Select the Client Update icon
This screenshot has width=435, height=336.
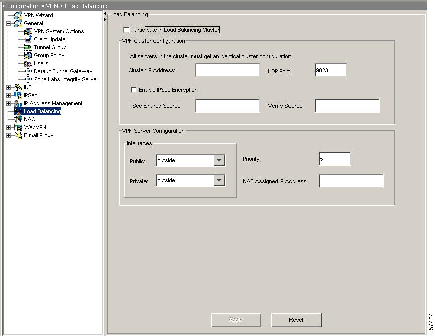point(28,39)
